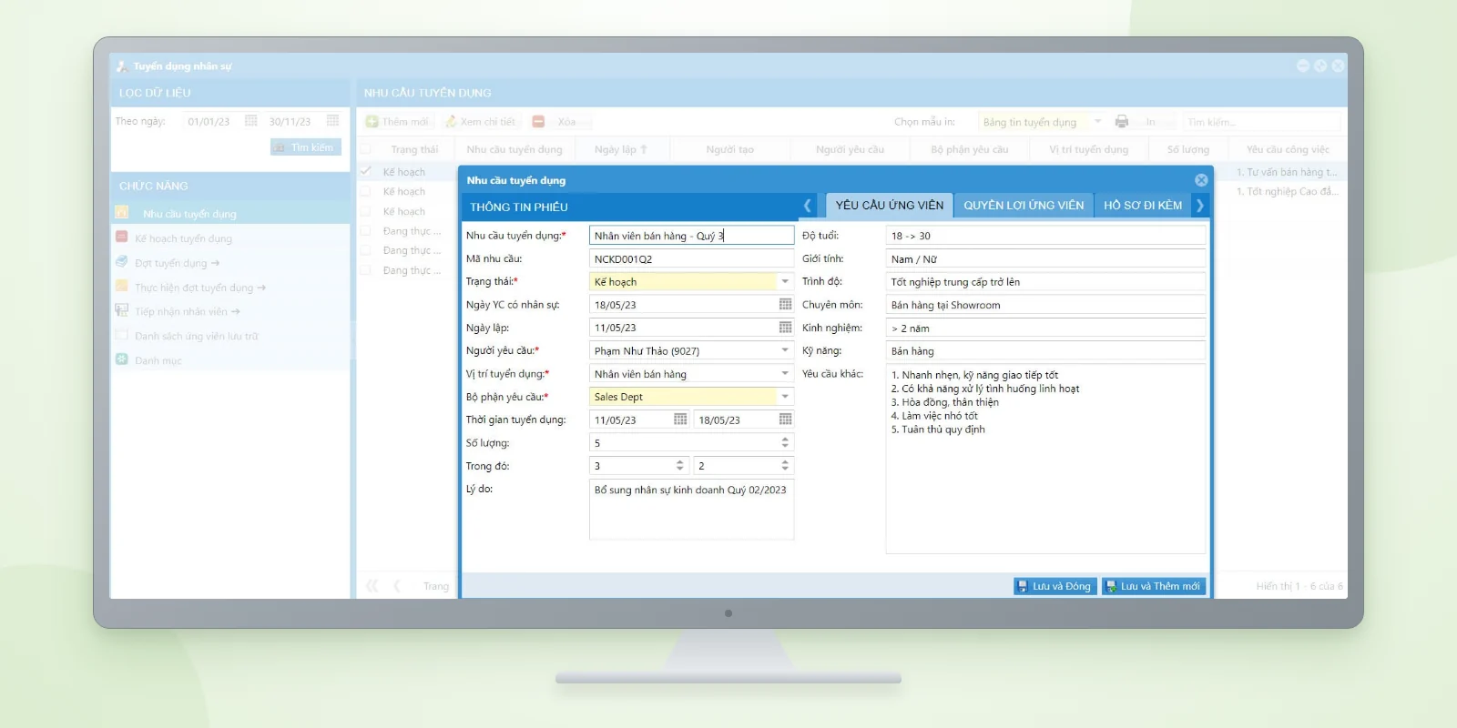Open calendar for Ngày YC có nhân sự
Screen dimensions: 1457x728
pos(785,305)
